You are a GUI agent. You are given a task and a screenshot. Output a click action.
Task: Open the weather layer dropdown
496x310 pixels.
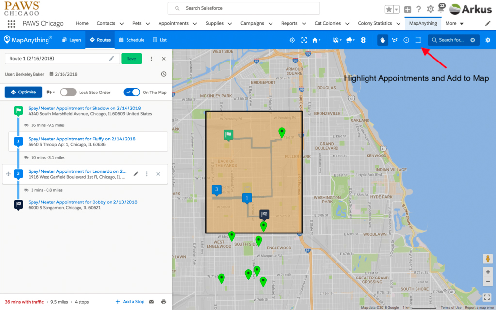point(351,40)
